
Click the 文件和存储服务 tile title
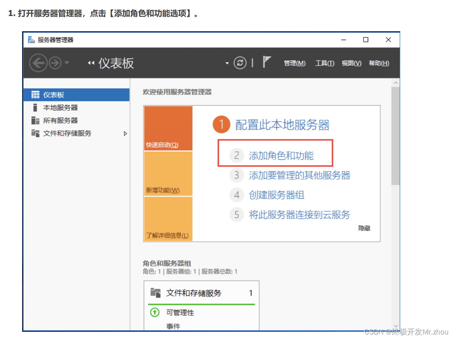pyautogui.click(x=194, y=293)
